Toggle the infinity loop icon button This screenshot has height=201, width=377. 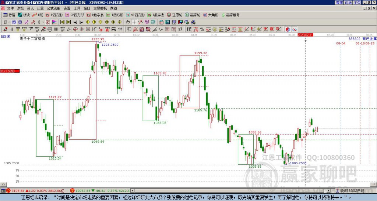pyautogui.click(x=295, y=29)
